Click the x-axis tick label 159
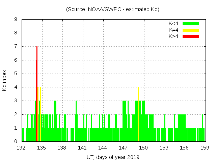 [x=205, y=147]
